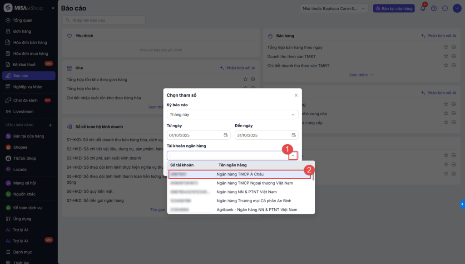
Task: Collapse the Tài khoản ngân hàng dropdown arrow
Action: click(293, 156)
